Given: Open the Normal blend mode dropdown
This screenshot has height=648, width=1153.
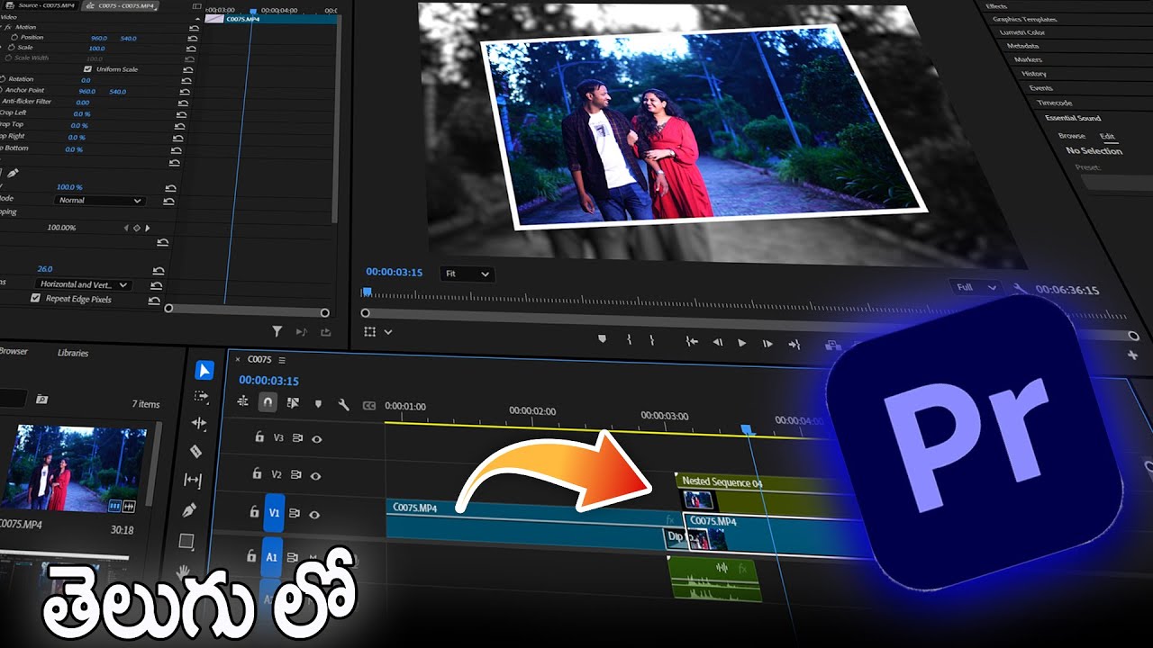Looking at the screenshot, I should 99,200.
